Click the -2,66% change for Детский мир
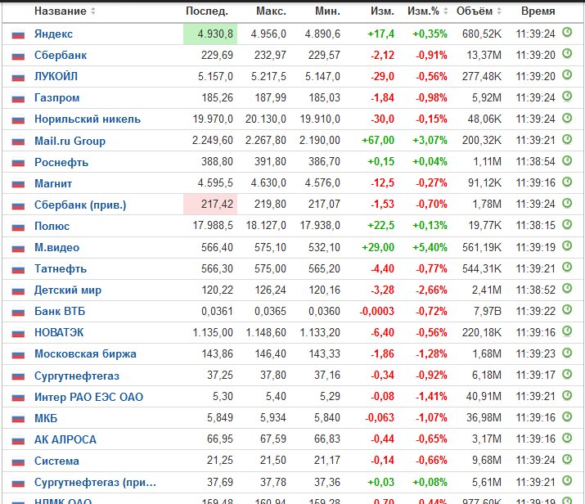The height and width of the screenshot is (504, 585). point(431,290)
